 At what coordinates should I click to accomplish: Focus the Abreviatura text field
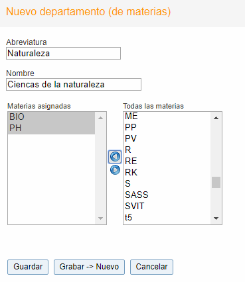pyautogui.click(x=63, y=53)
